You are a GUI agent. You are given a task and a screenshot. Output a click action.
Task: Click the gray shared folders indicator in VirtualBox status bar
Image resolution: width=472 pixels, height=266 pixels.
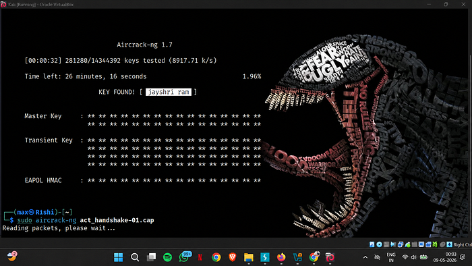[415, 244]
